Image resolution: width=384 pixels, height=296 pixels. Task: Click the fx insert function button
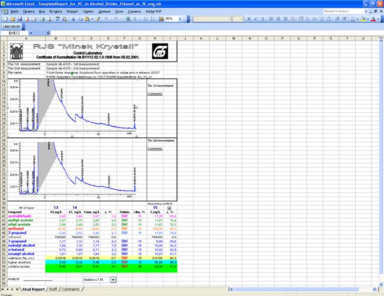pyautogui.click(x=48, y=33)
